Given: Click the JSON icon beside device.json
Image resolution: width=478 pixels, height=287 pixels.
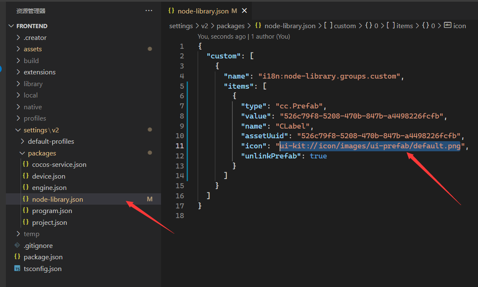Looking at the screenshot, I should [26, 176].
